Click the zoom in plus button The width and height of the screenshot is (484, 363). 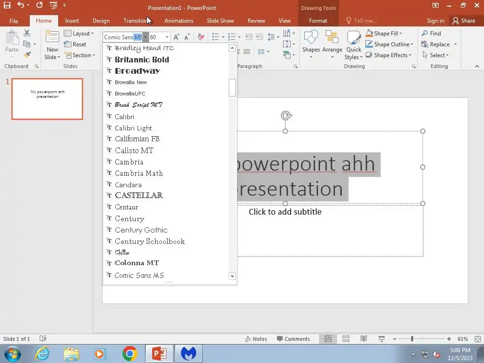[x=449, y=338]
